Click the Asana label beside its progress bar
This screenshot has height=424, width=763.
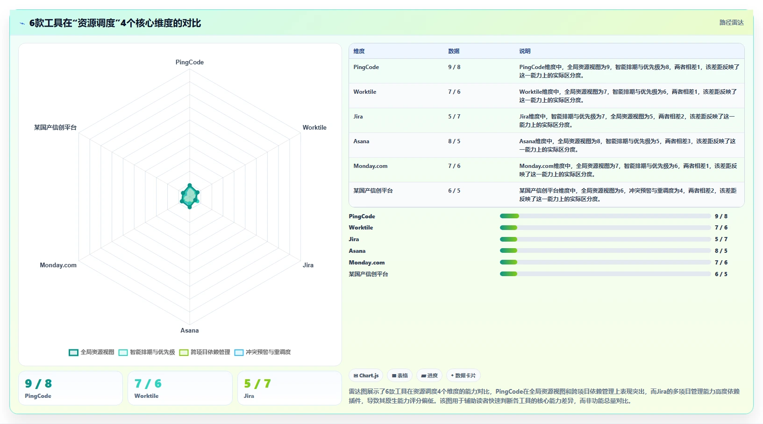pyautogui.click(x=357, y=251)
